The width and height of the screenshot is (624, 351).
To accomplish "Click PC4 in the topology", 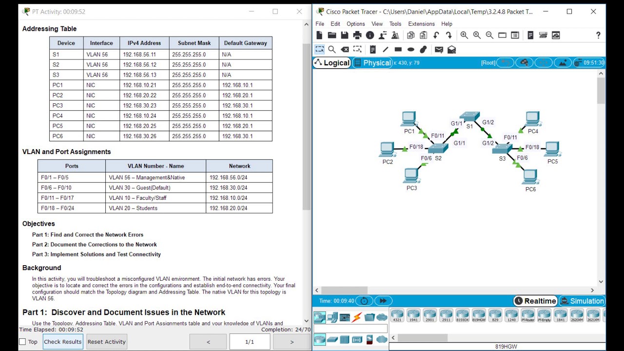I will tap(532, 119).
